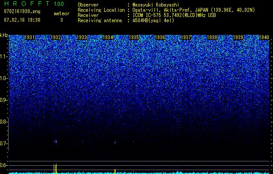The height and width of the screenshot is (174, 273).
Task: Click the version number 1.0.0
Action: 59,4
